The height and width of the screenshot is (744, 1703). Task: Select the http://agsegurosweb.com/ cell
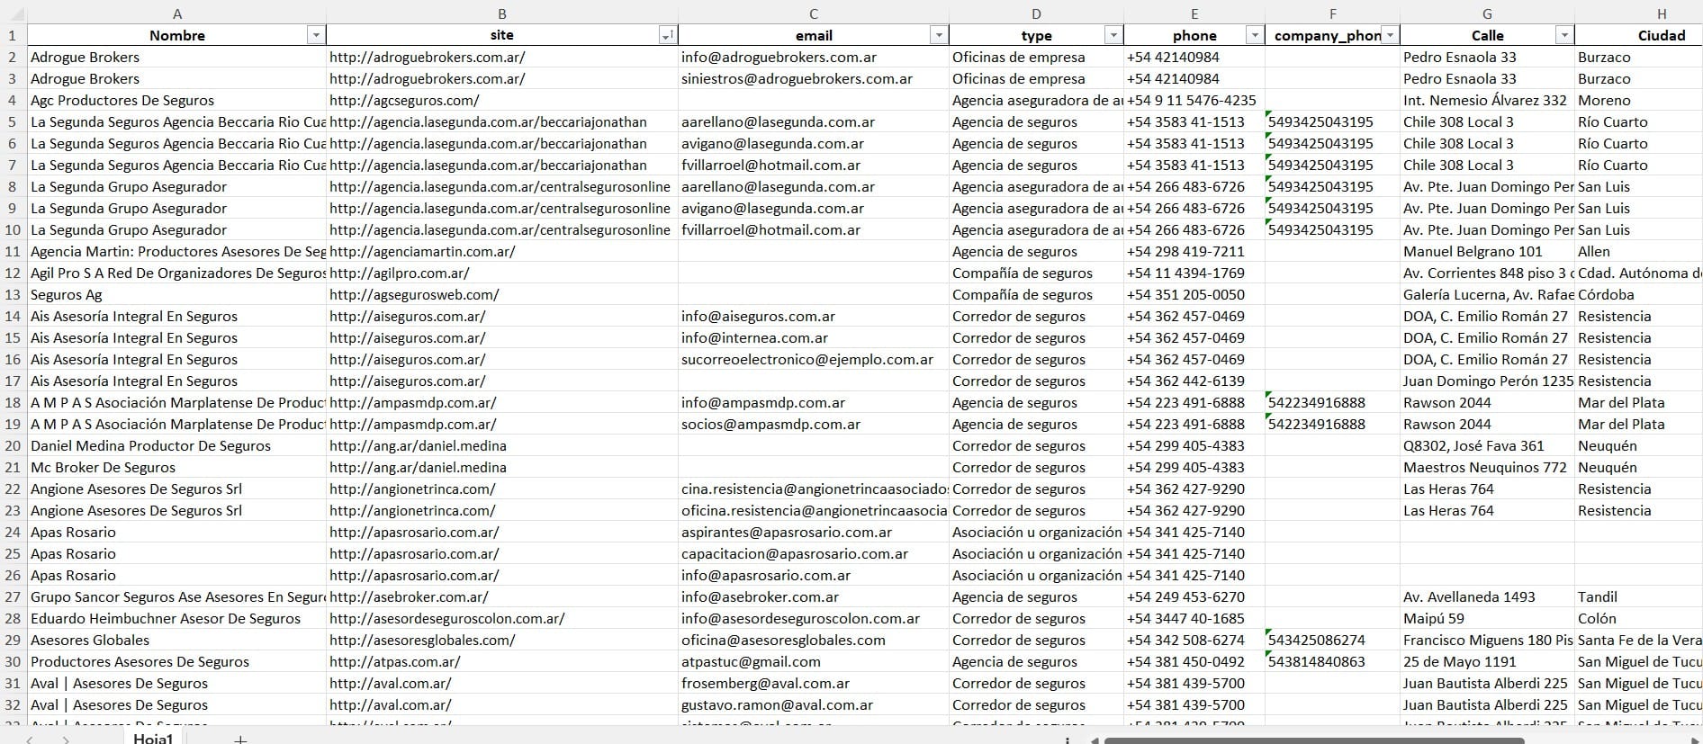point(502,294)
